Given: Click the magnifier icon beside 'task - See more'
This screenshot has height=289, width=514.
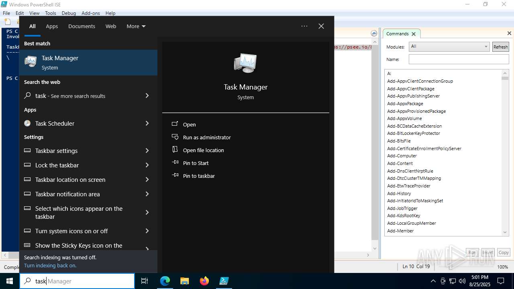Looking at the screenshot, I should coord(27,96).
